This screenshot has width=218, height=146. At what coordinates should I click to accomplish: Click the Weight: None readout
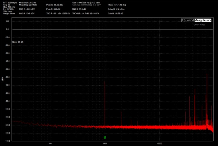9,13
